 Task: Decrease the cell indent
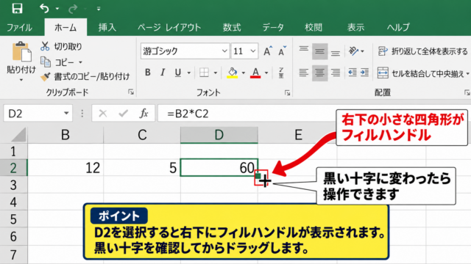click(x=352, y=73)
